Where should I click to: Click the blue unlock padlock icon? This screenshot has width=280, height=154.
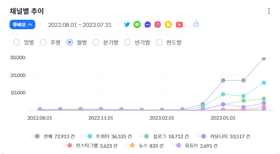(x=196, y=24)
